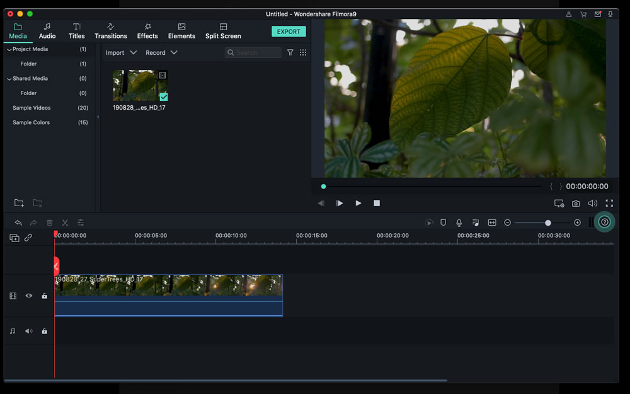This screenshot has width=630, height=394.
Task: Click zoom to fit timeline icon
Action: (492, 223)
